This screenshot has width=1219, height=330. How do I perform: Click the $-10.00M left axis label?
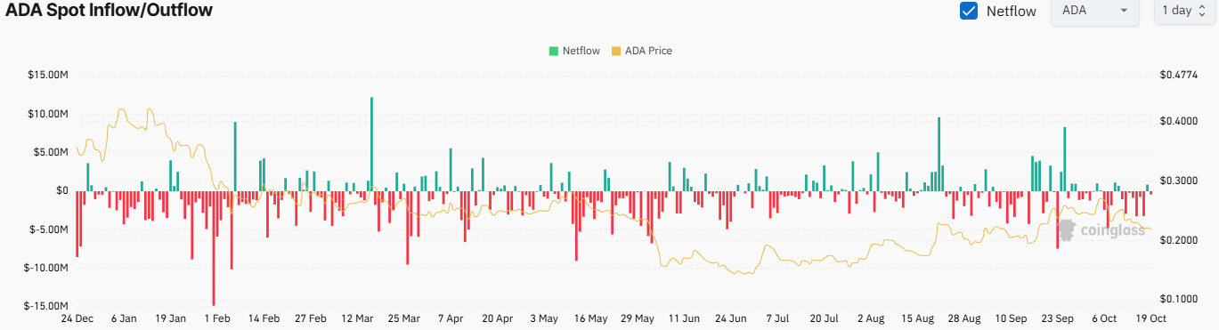(x=47, y=268)
